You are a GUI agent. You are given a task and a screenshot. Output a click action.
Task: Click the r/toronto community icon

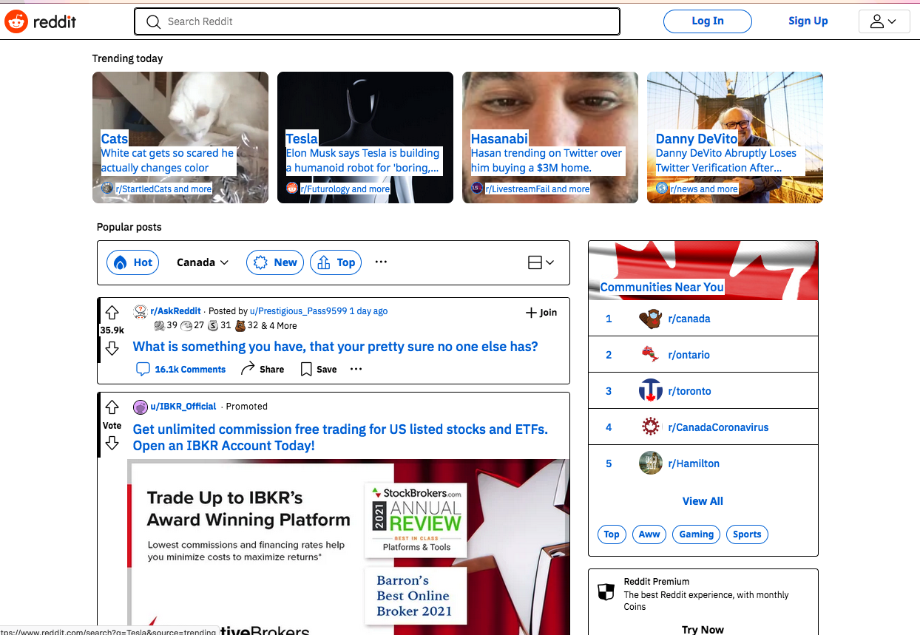click(650, 391)
